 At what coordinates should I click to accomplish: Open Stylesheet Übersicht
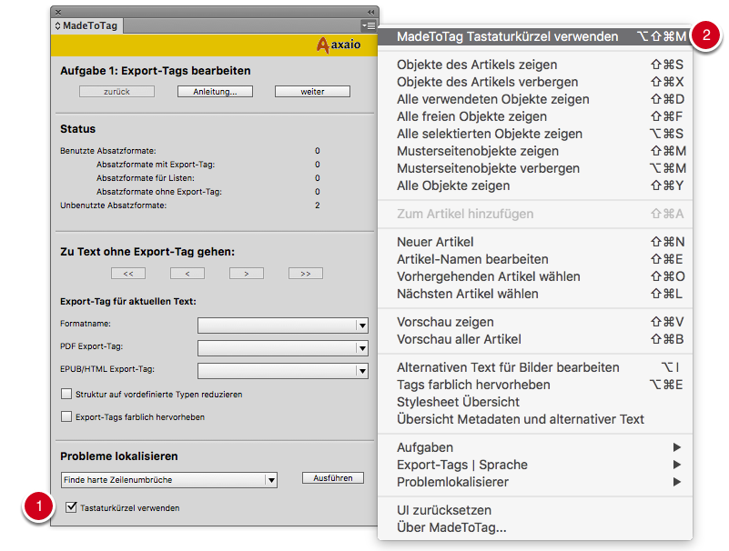point(534,402)
